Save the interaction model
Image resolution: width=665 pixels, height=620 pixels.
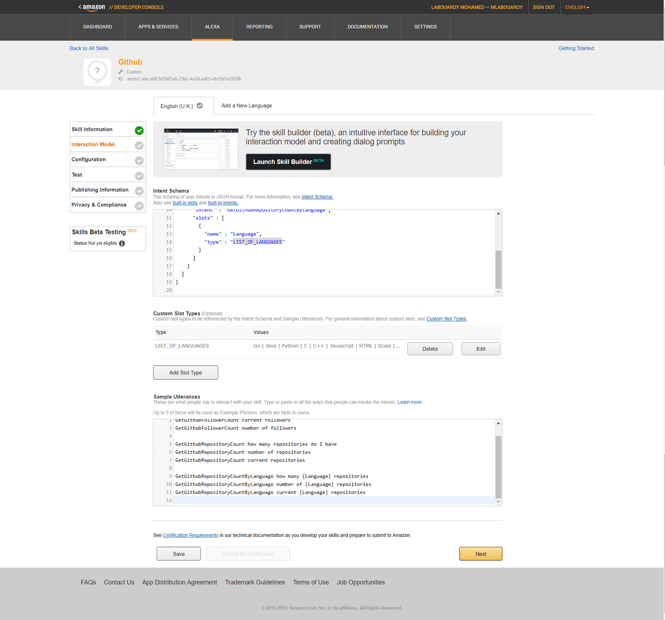pyautogui.click(x=179, y=554)
